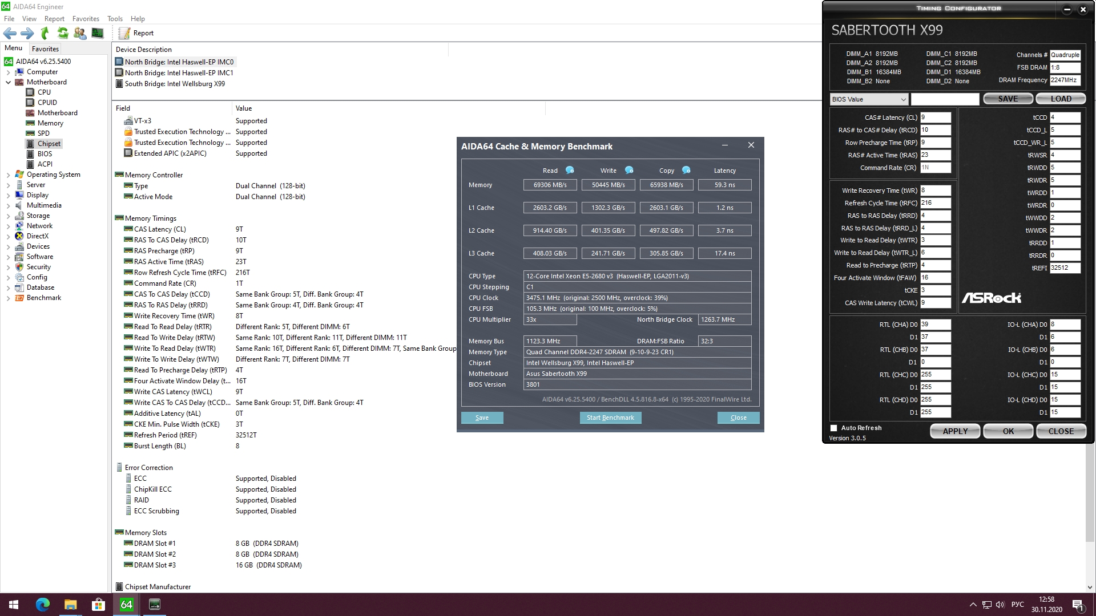Open the BIOS Value dropdown
The image size is (1096, 616).
869,99
